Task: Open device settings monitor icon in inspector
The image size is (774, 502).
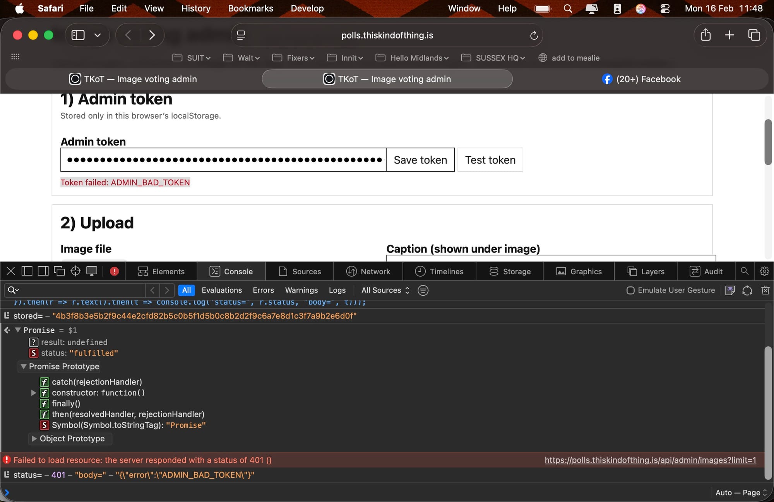Action: click(x=92, y=271)
